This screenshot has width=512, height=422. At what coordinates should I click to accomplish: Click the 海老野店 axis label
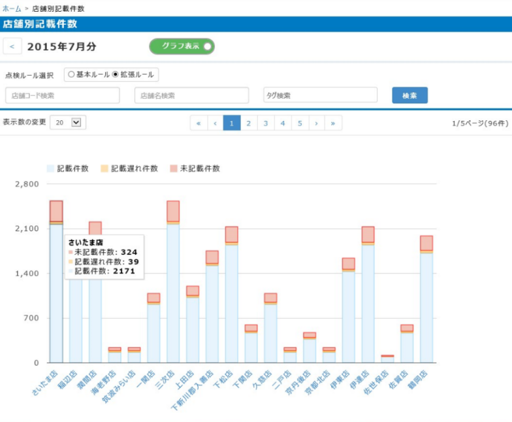point(103,383)
